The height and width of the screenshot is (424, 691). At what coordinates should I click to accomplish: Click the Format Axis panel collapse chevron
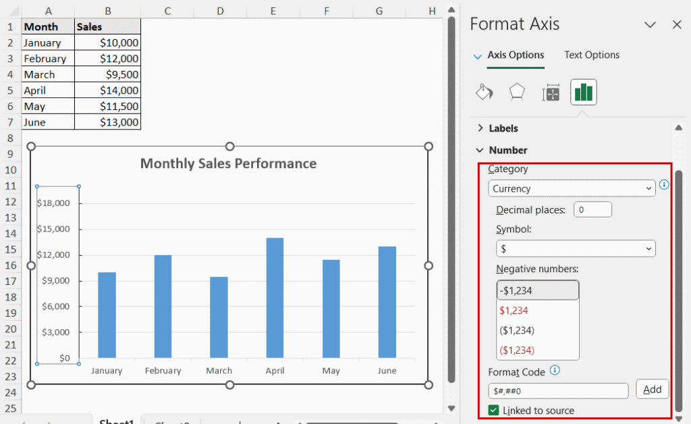(x=650, y=24)
